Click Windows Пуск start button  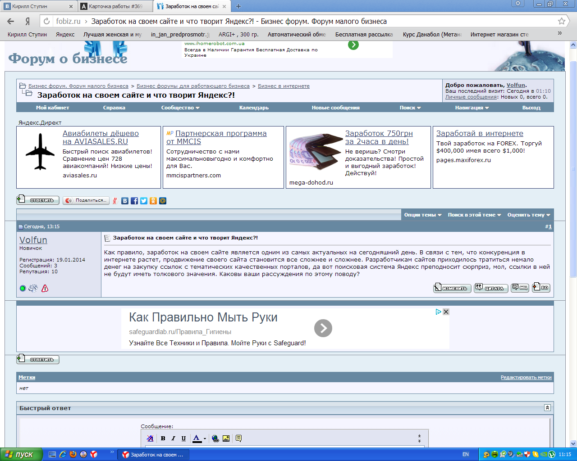click(22, 454)
